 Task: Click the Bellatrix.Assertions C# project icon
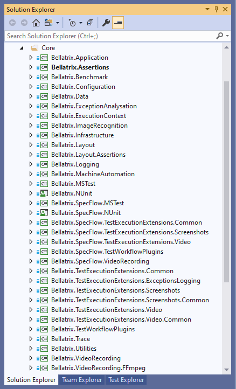coord(44,67)
